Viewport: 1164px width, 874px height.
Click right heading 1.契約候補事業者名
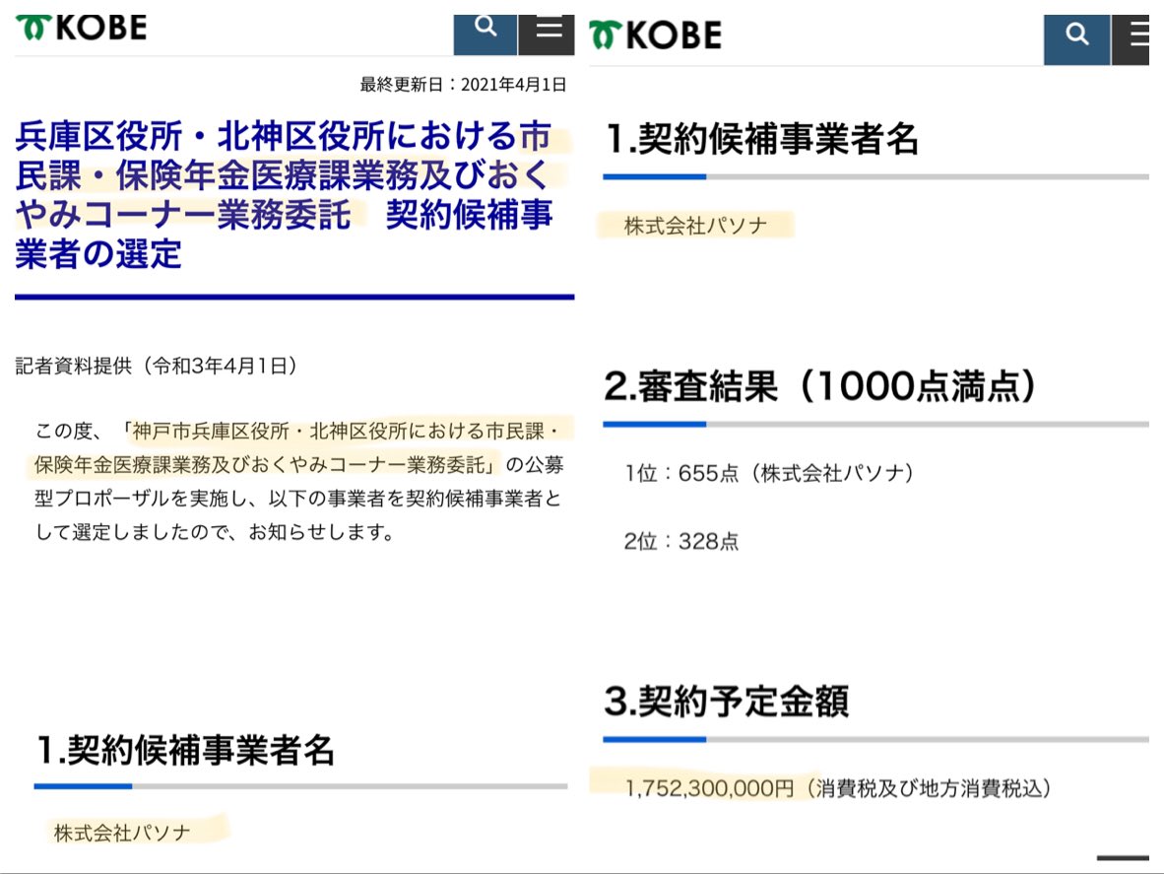(x=762, y=139)
